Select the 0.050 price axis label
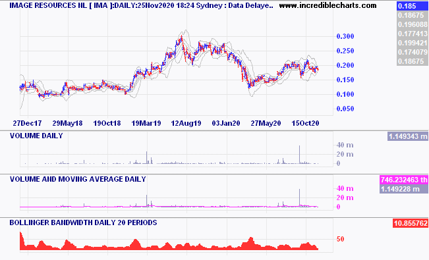This screenshot has width=429, height=260. [345, 109]
